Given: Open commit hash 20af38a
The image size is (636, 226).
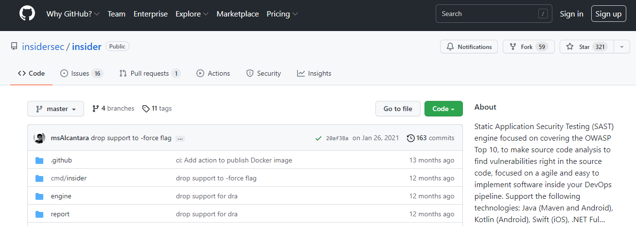Looking at the screenshot, I should pyautogui.click(x=337, y=138).
